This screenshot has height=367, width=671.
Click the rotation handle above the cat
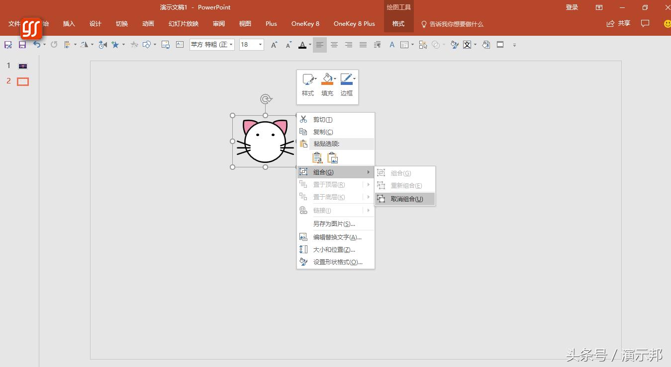266,99
